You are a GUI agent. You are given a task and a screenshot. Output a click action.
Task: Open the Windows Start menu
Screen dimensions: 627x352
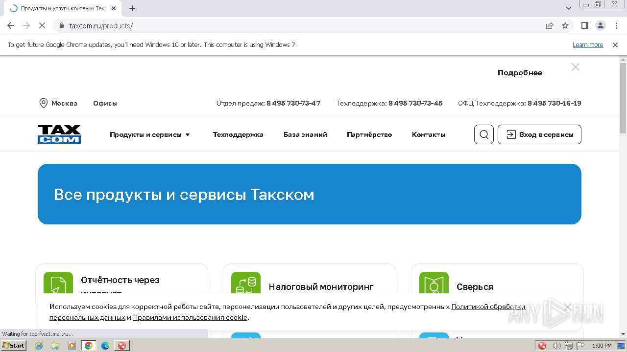14,345
